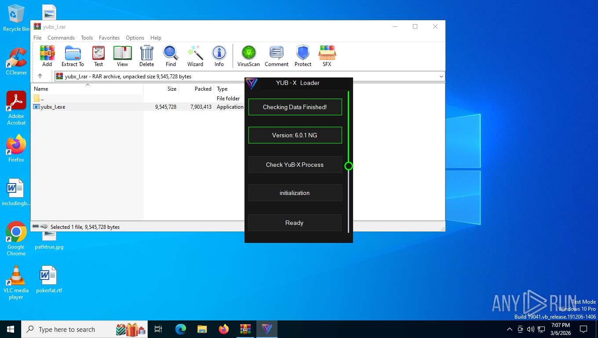598x338 pixels.
Task: Open the Tools menu
Action: [87, 38]
